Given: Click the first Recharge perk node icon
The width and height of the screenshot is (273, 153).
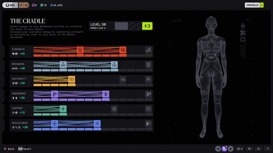Looking at the screenshot, I should click(63, 65).
